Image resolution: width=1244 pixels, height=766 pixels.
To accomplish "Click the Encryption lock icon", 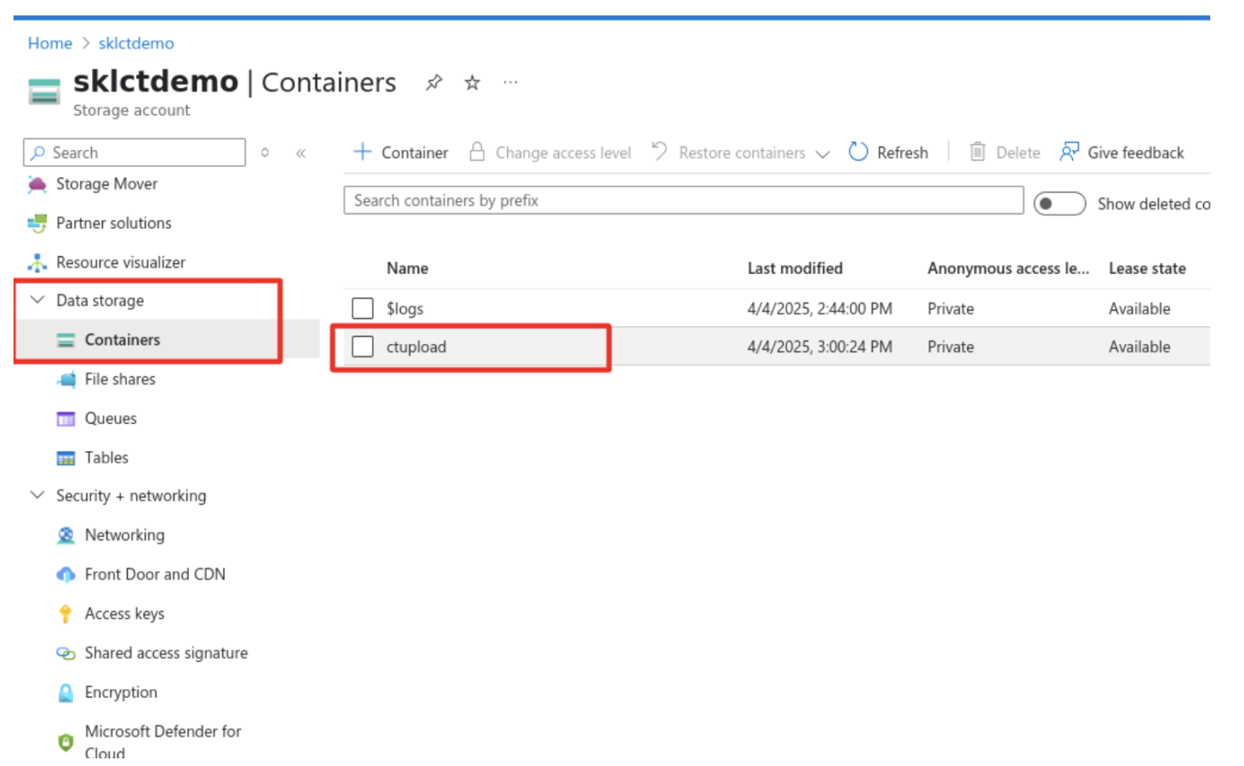I will tap(66, 693).
